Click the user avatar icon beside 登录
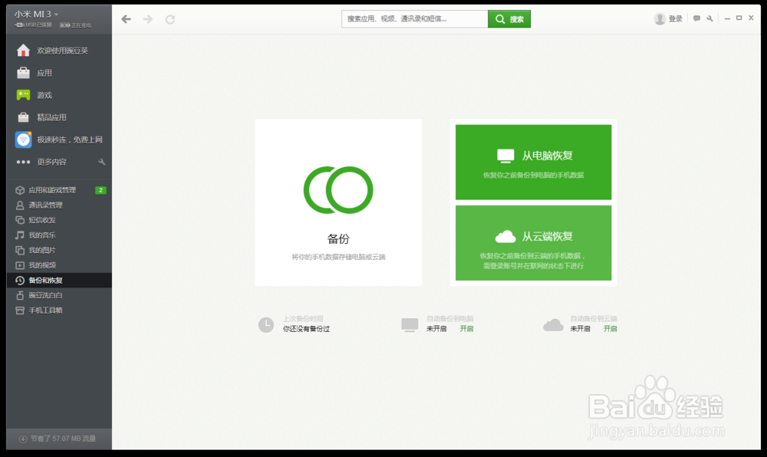The image size is (767, 457). click(x=660, y=18)
